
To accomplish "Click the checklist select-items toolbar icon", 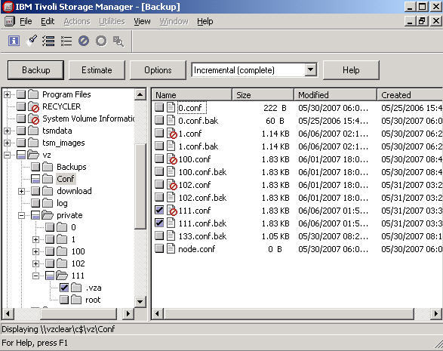I will coord(48,41).
